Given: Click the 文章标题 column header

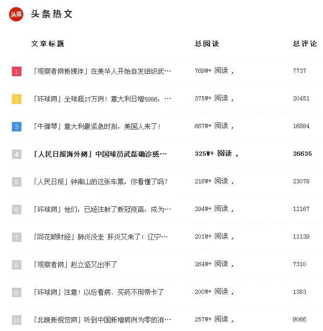Looking at the screenshot, I should (48, 44).
